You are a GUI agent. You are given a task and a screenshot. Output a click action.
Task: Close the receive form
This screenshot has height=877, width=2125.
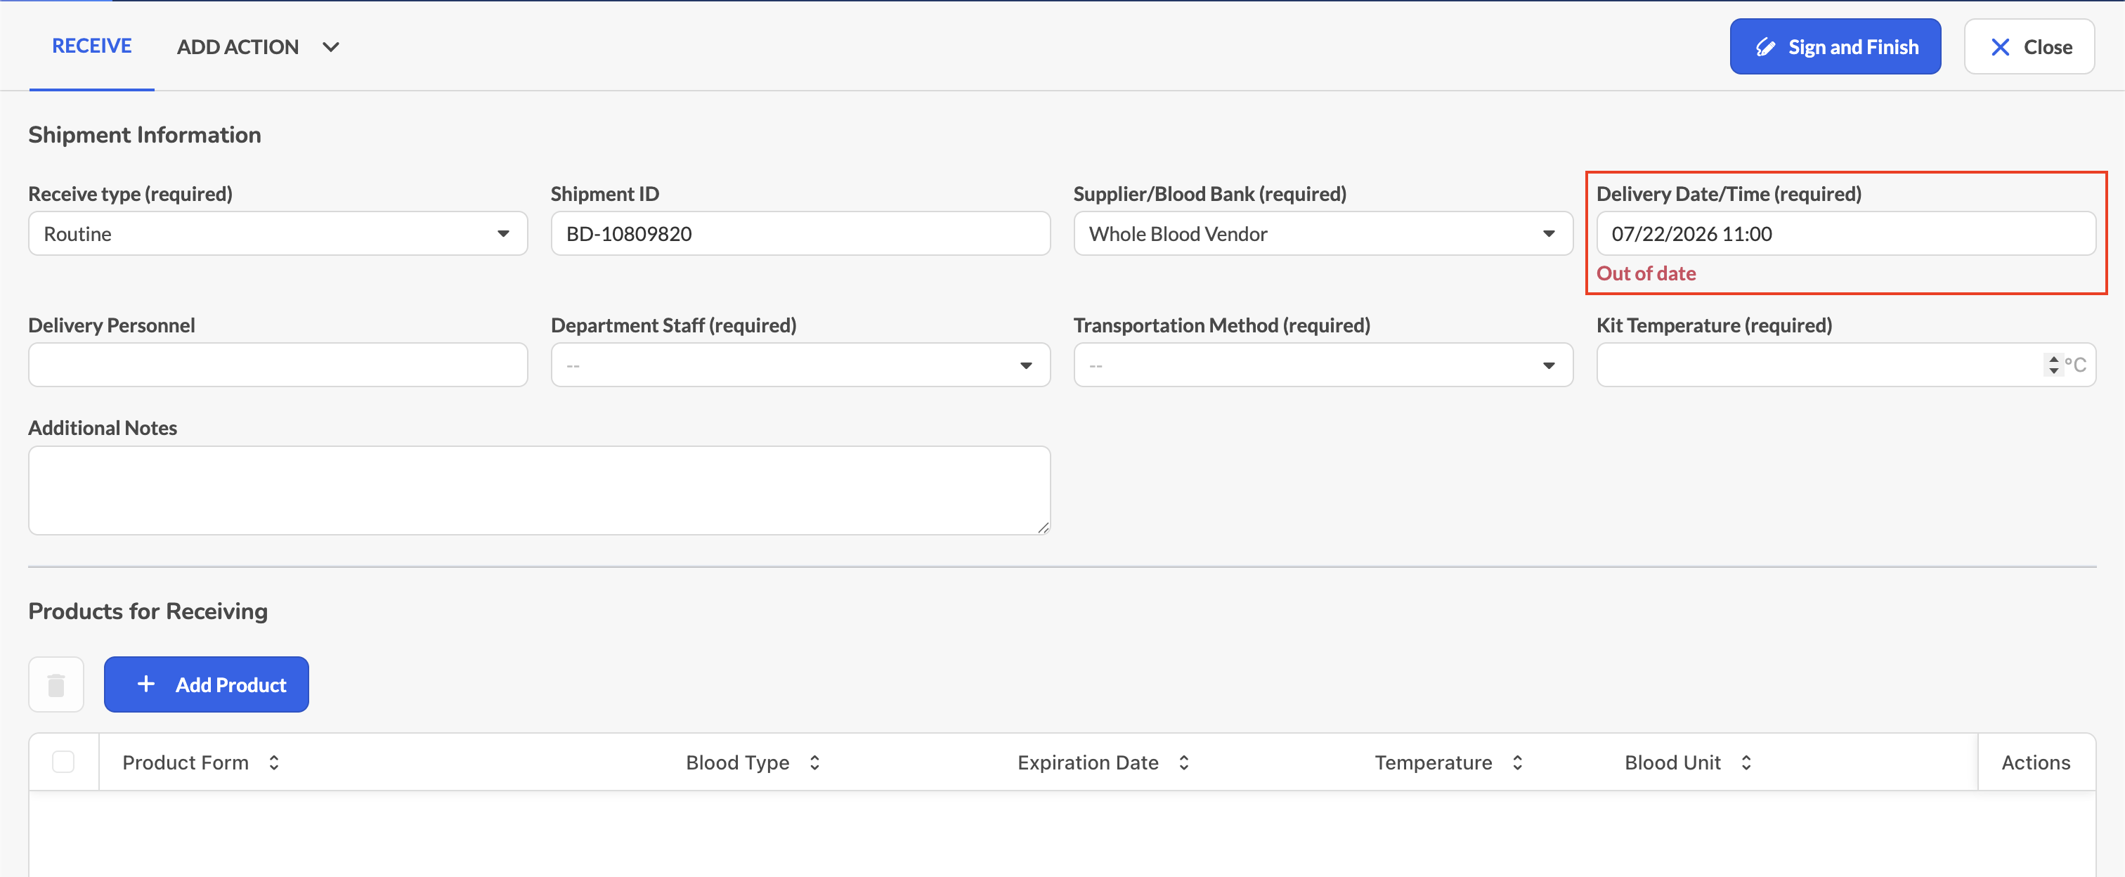(2029, 47)
